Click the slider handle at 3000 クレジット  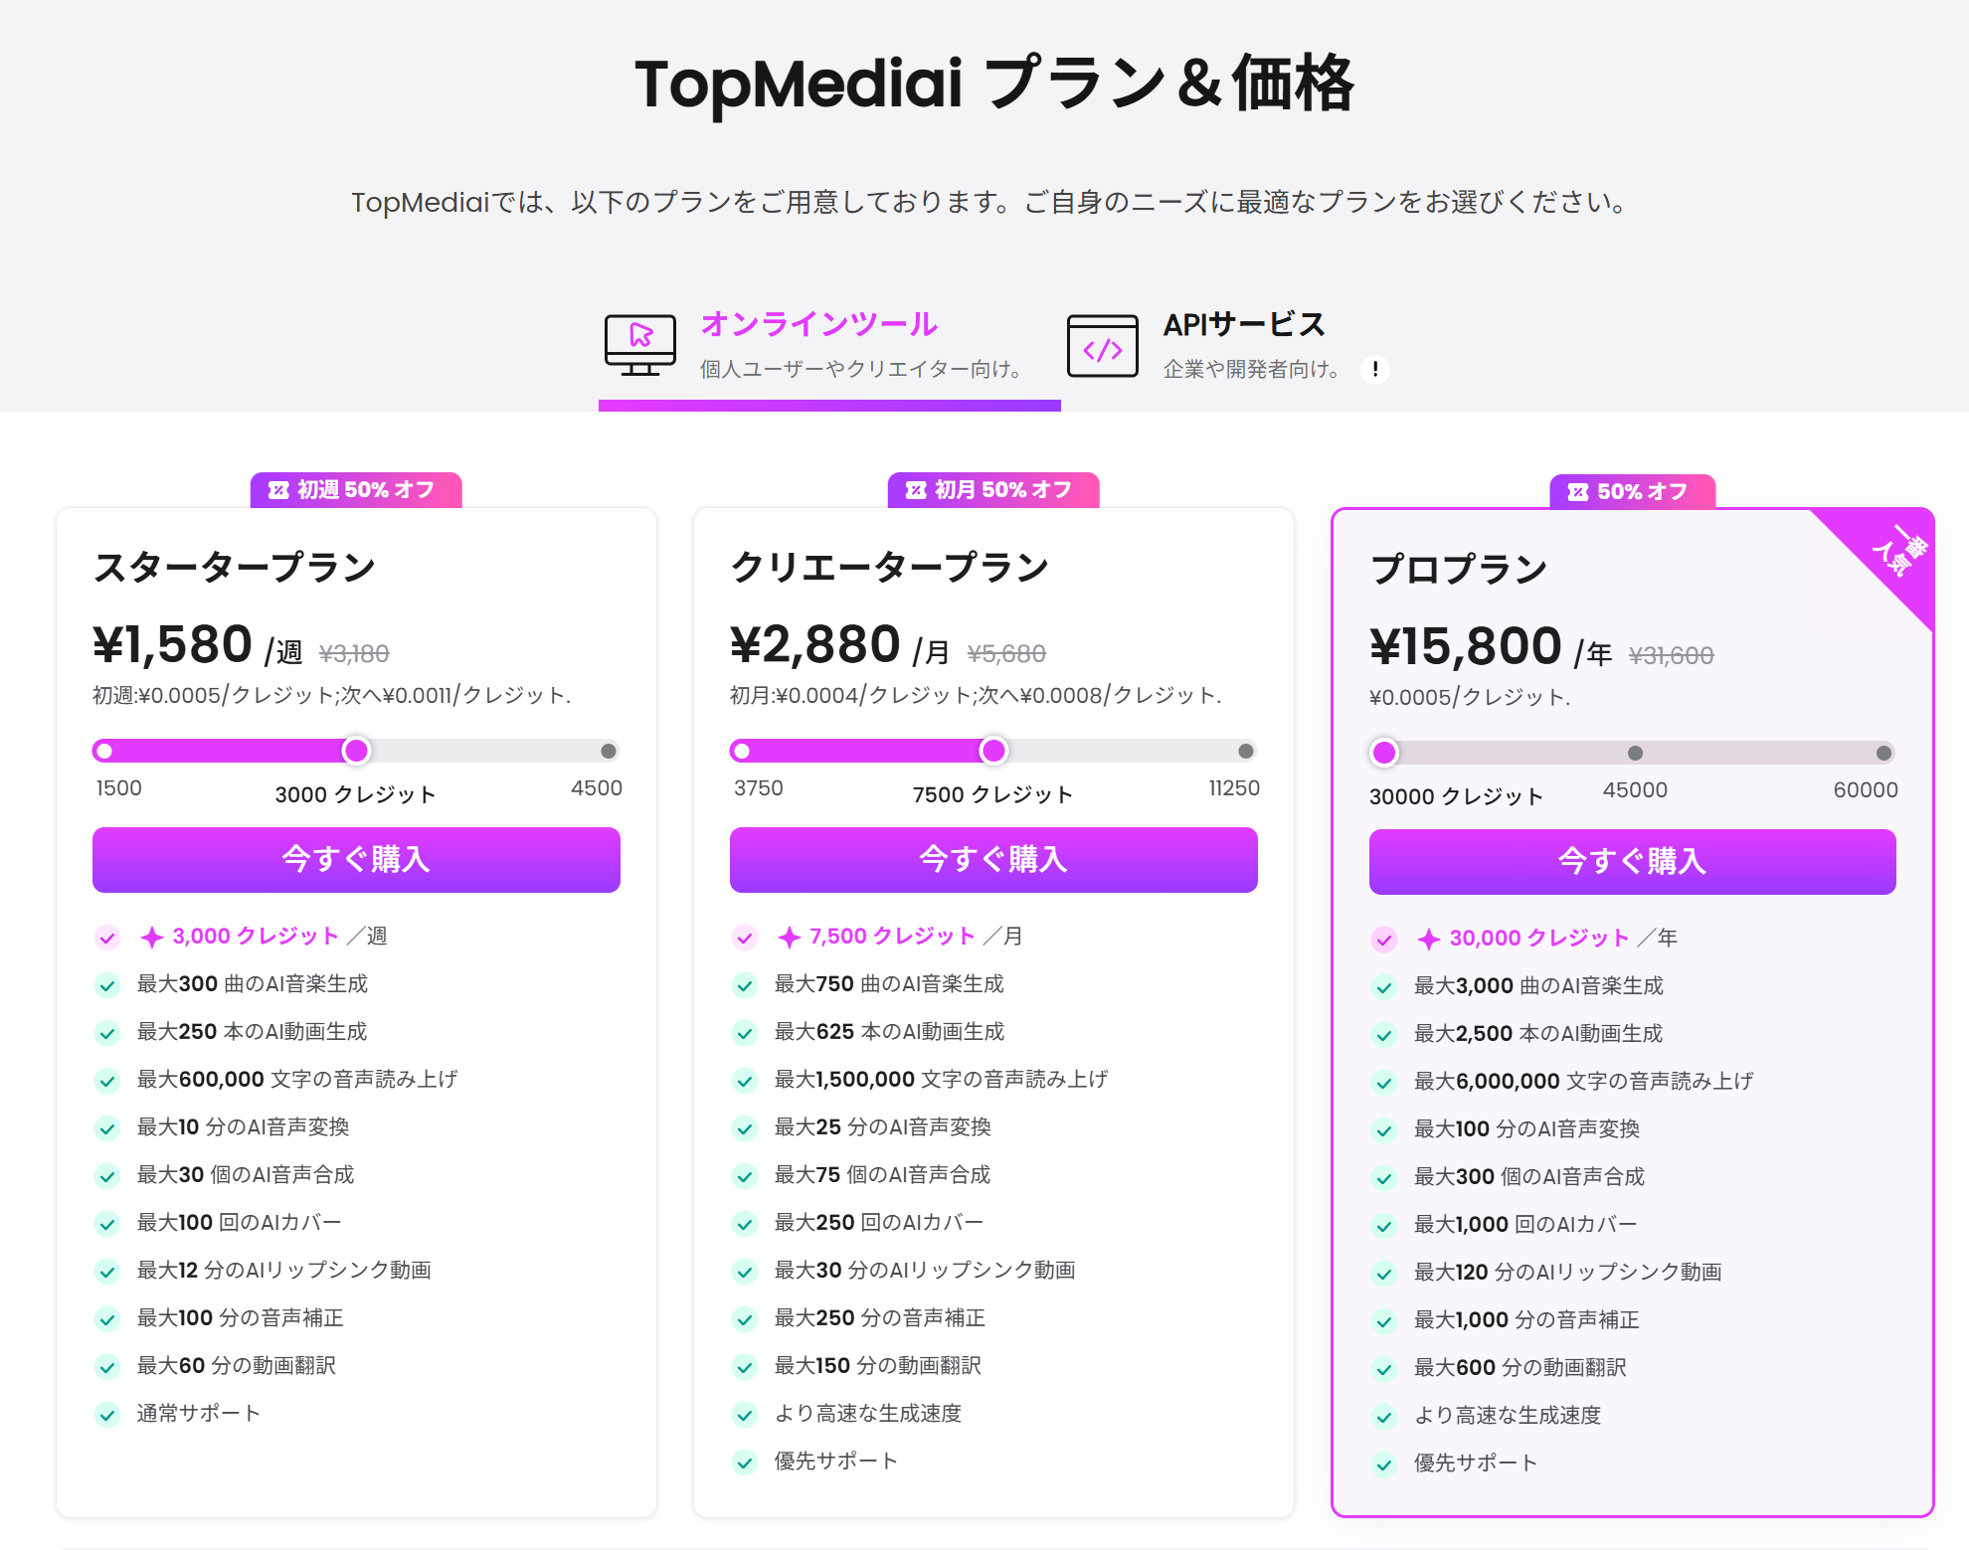356,752
